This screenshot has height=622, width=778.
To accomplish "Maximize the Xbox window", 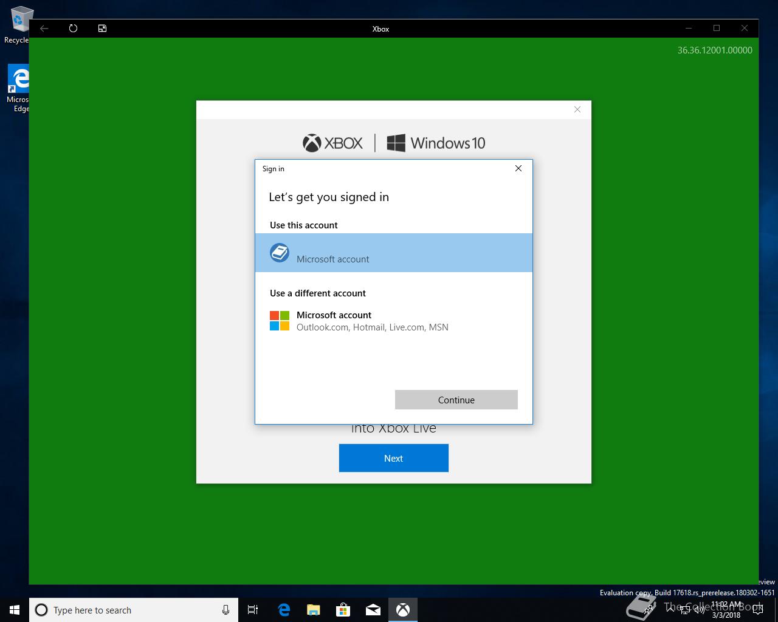I will pos(717,29).
